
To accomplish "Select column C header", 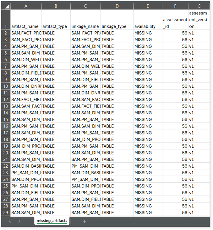I will (x=85, y=6).
